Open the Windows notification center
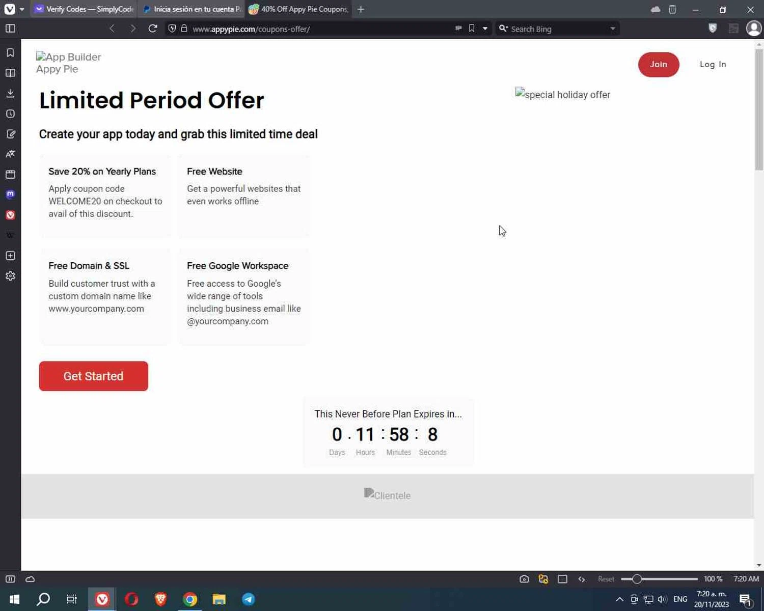This screenshot has width=764, height=611. click(x=746, y=600)
